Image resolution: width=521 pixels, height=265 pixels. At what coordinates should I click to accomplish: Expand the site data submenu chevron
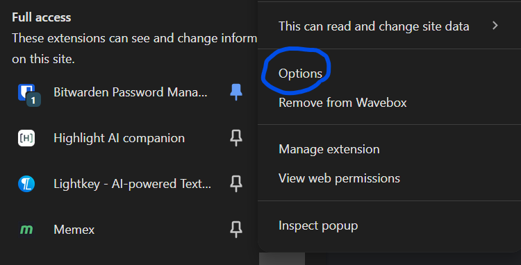[495, 26]
